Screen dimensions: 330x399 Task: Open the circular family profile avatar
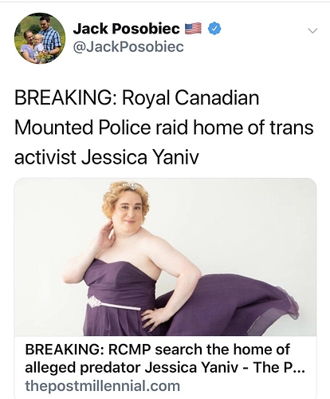click(40, 38)
